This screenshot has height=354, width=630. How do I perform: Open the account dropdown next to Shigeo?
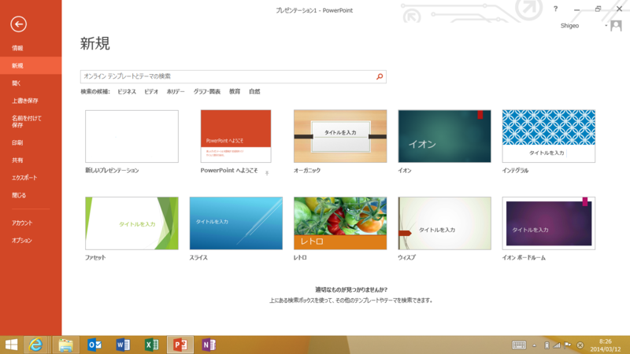click(606, 26)
